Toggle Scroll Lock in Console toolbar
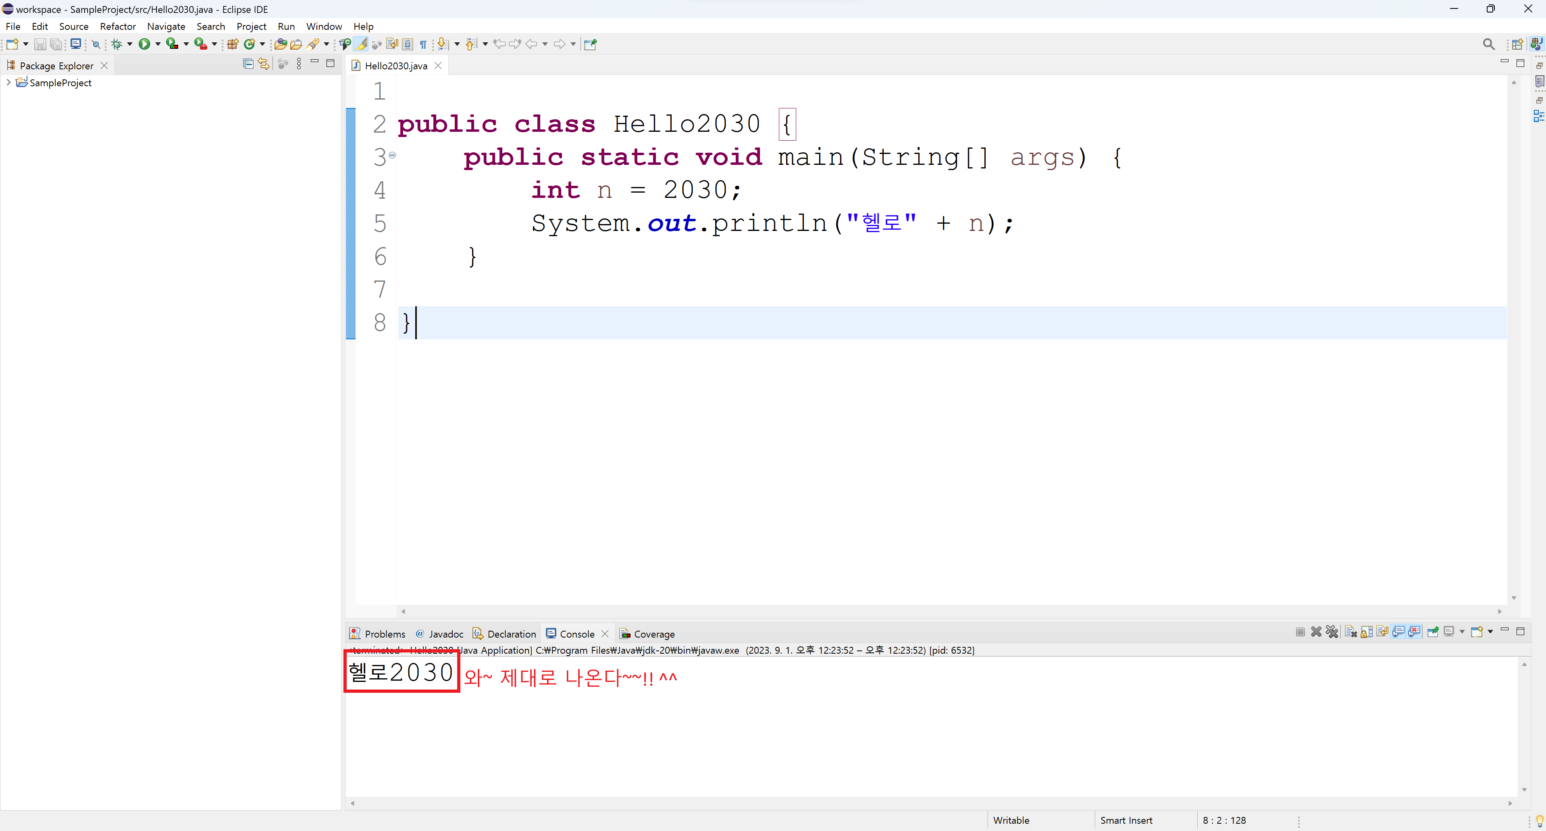 (x=1366, y=631)
